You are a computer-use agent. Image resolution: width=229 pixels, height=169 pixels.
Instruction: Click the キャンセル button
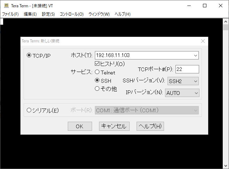pyautogui.click(x=114, y=126)
